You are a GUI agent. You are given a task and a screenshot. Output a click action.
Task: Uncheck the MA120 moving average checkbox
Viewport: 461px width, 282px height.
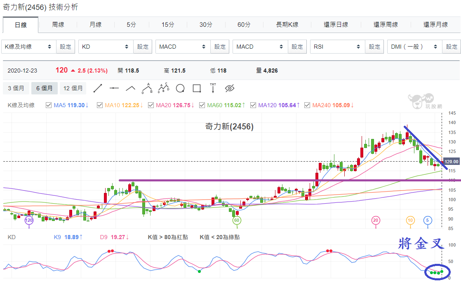253,105
